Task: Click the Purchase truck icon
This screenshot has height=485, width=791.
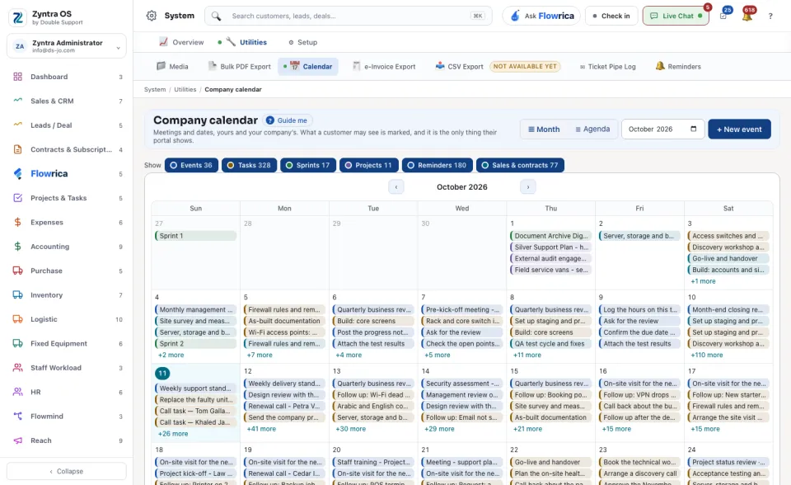Action: [17, 271]
